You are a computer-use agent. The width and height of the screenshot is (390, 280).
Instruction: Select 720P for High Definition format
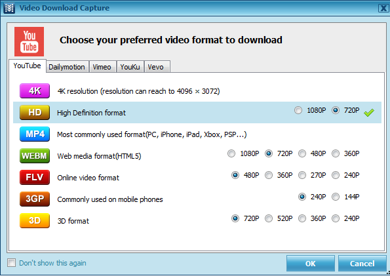point(336,110)
